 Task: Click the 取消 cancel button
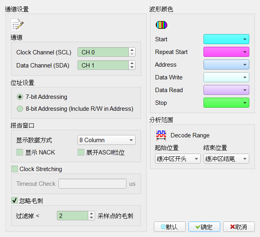coord(239,227)
